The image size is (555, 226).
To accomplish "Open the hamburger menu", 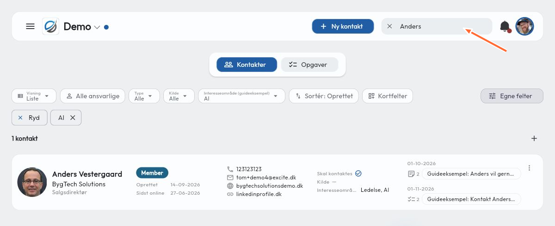I will (x=30, y=26).
